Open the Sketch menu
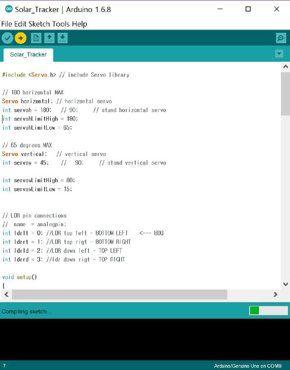 click(39, 24)
